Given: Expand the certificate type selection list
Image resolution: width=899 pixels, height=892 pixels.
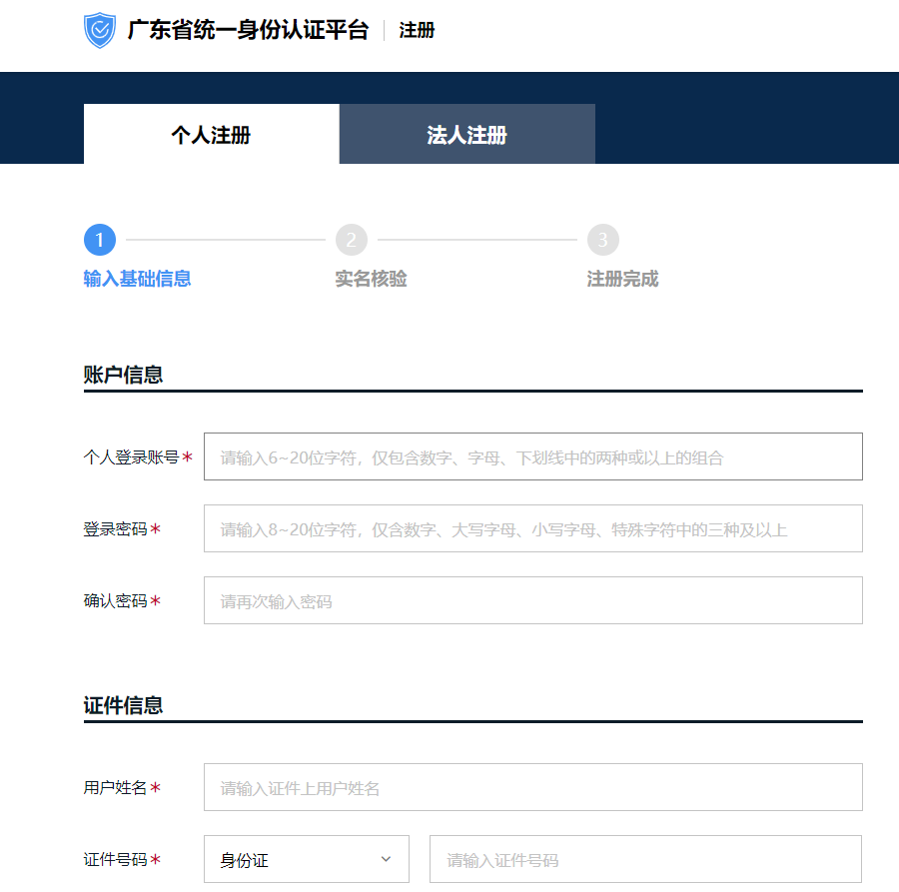Looking at the screenshot, I should click(x=306, y=859).
